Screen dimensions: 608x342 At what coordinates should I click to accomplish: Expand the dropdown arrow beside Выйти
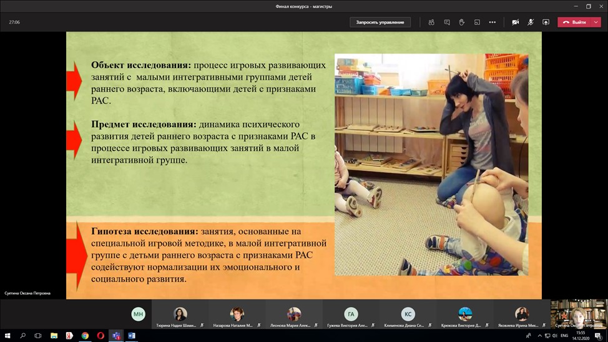596,22
